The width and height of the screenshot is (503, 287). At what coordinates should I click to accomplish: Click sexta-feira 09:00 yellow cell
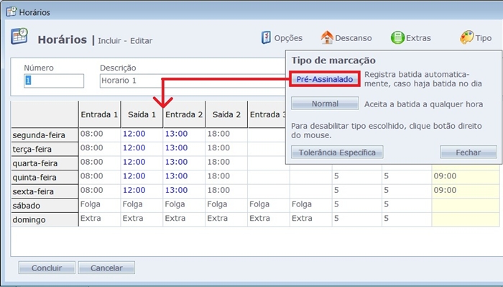466,191
